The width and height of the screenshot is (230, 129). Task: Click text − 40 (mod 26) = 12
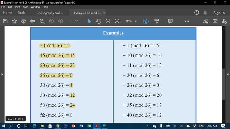click(142, 115)
